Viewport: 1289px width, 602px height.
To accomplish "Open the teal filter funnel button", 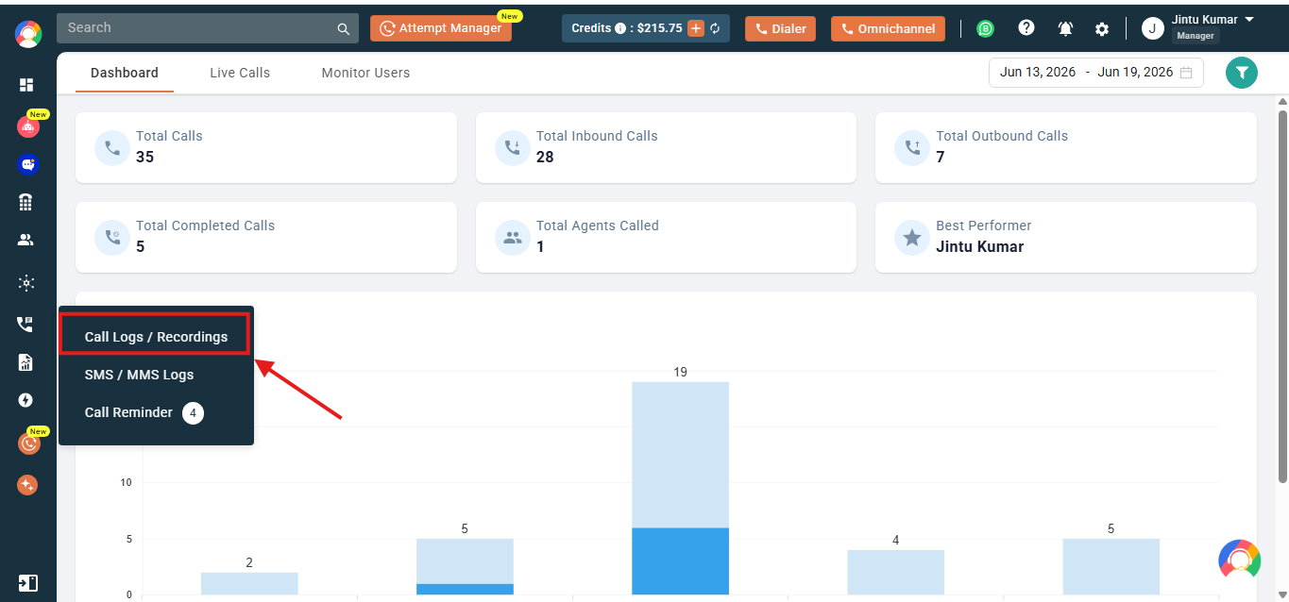I will tap(1242, 73).
